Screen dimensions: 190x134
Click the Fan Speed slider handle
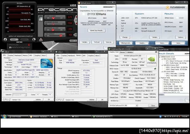(x=61, y=35)
